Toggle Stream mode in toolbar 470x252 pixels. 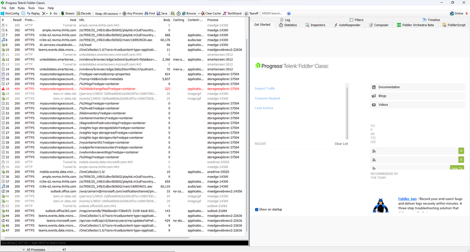67,14
